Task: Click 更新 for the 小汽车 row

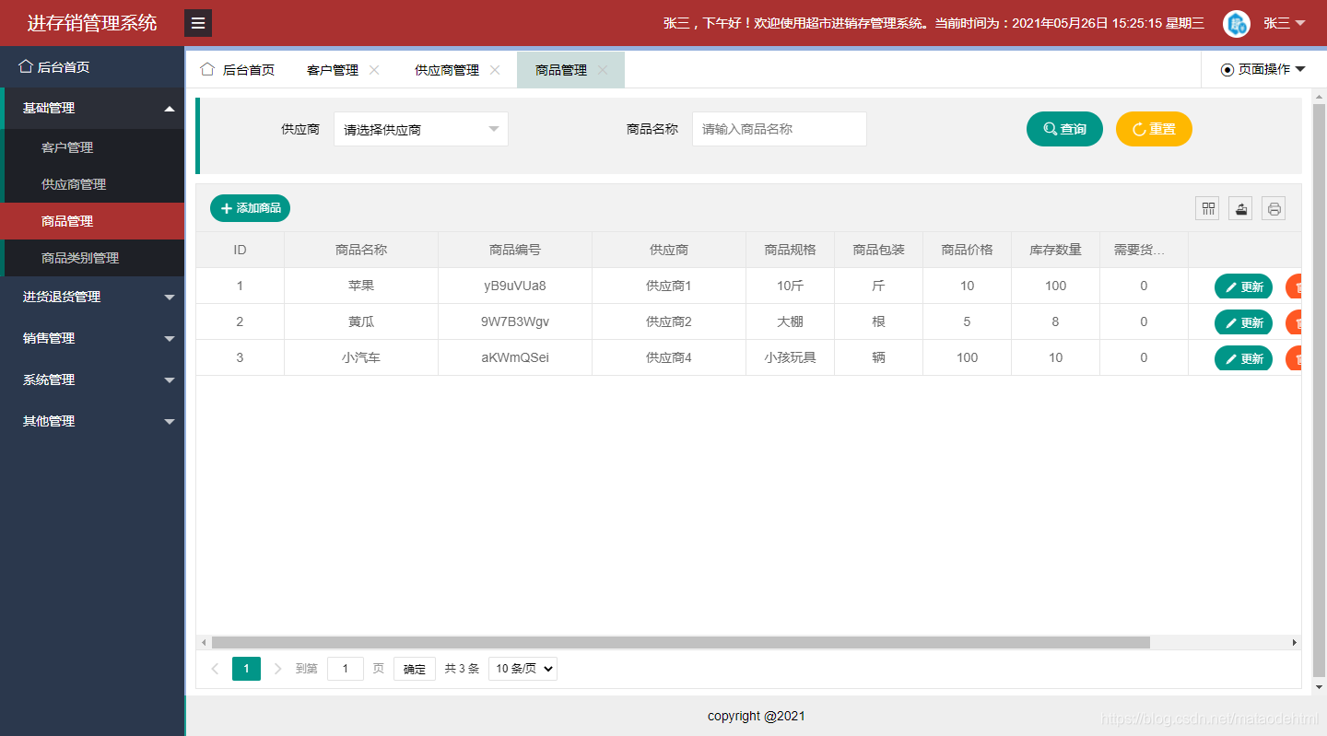Action: click(1243, 358)
